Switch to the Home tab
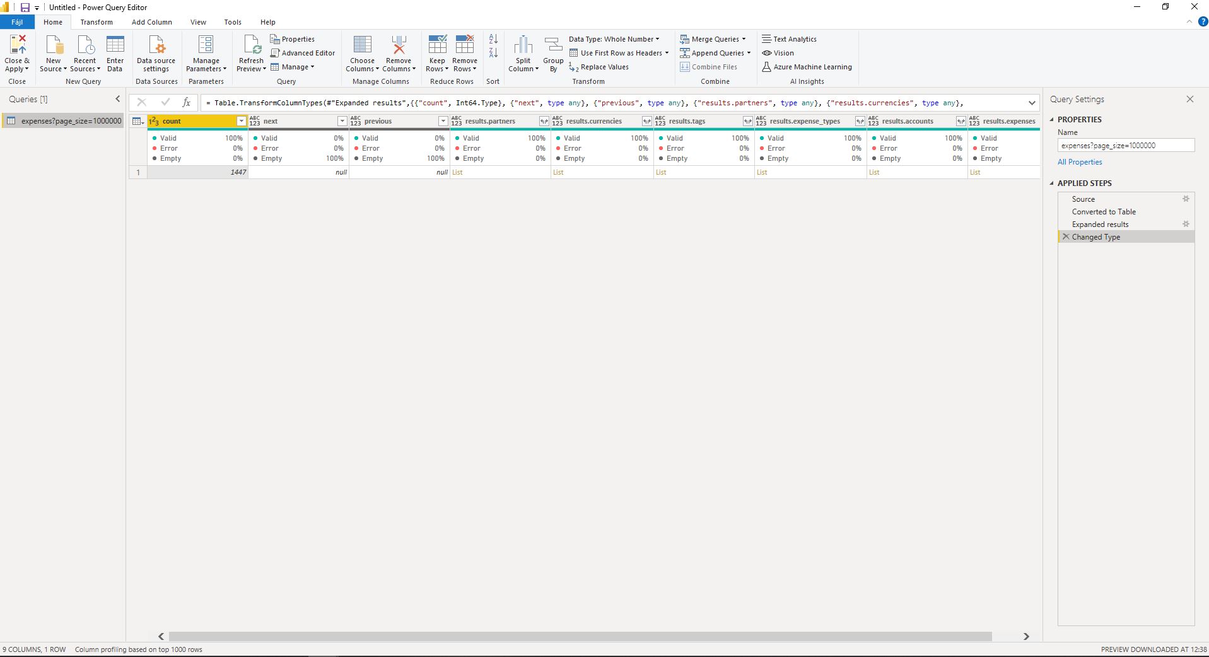 (53, 22)
